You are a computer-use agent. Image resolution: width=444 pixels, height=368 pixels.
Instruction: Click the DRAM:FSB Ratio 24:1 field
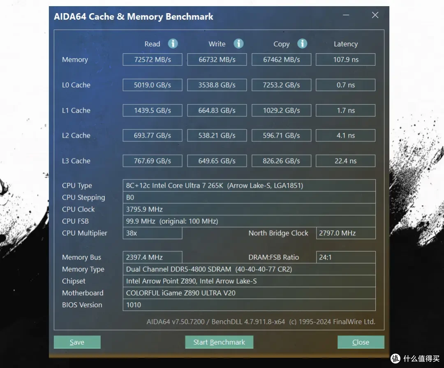(346, 257)
